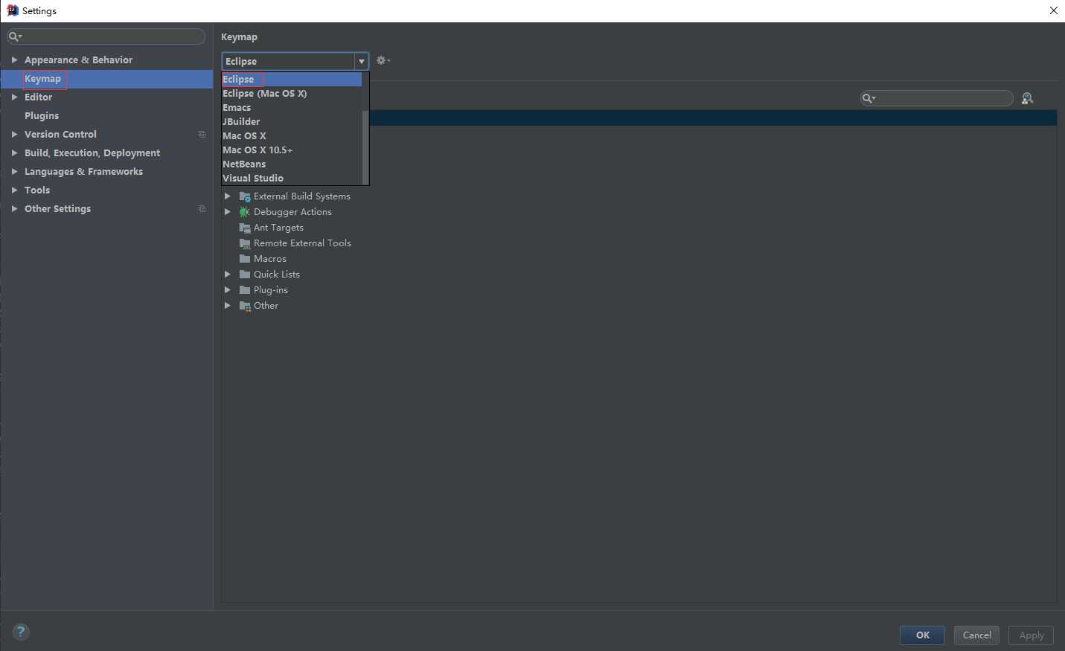Choose the Emacs keymap option

[x=292, y=107]
